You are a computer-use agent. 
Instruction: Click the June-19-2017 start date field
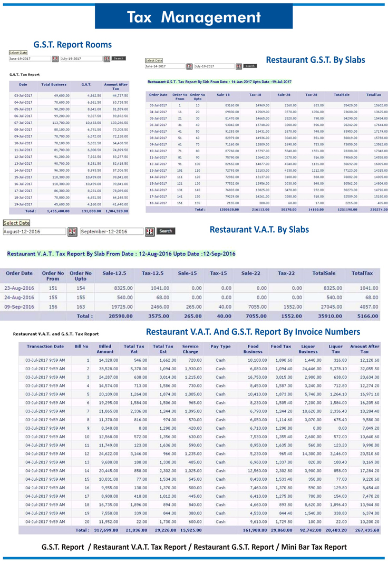[x=30, y=58]
